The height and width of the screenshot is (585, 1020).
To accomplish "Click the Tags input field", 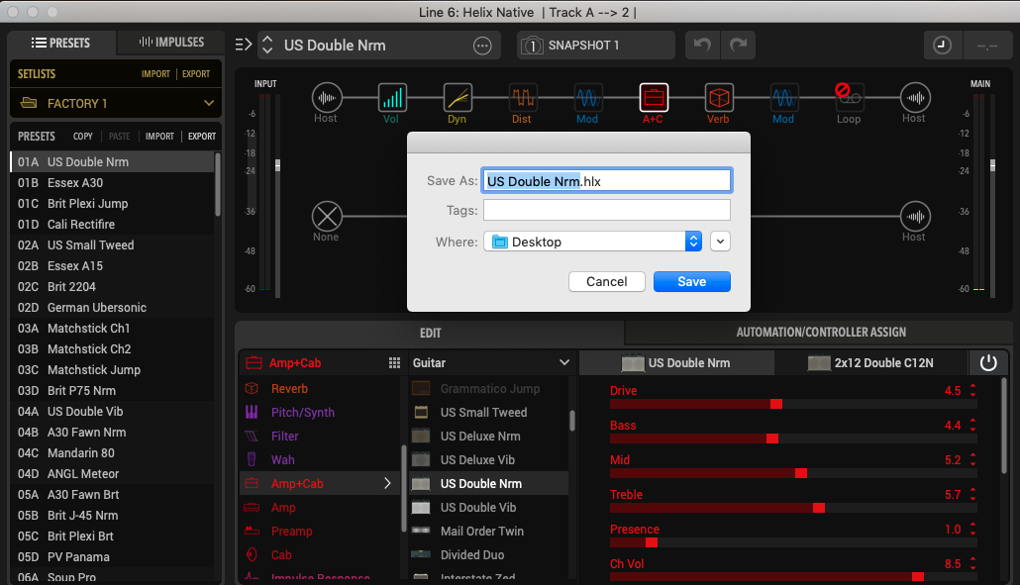I will 607,210.
